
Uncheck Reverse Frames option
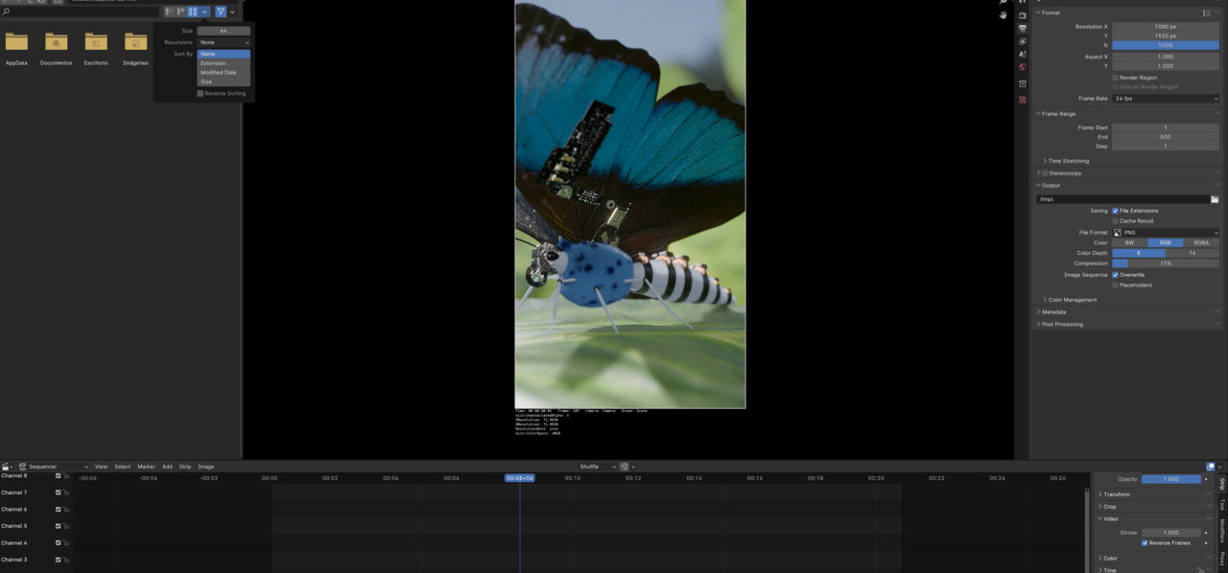[x=1145, y=543]
